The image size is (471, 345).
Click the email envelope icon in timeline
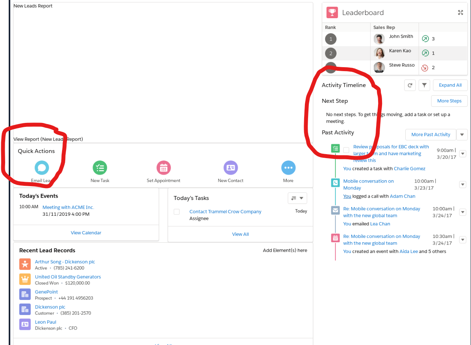pyautogui.click(x=335, y=210)
